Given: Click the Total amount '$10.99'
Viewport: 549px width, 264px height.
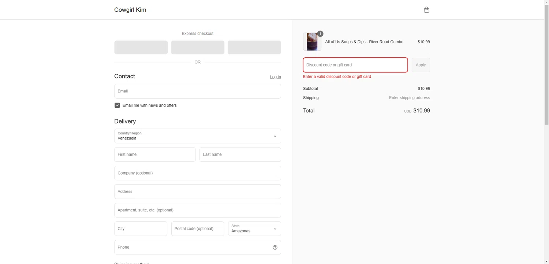Looking at the screenshot, I should point(422,111).
